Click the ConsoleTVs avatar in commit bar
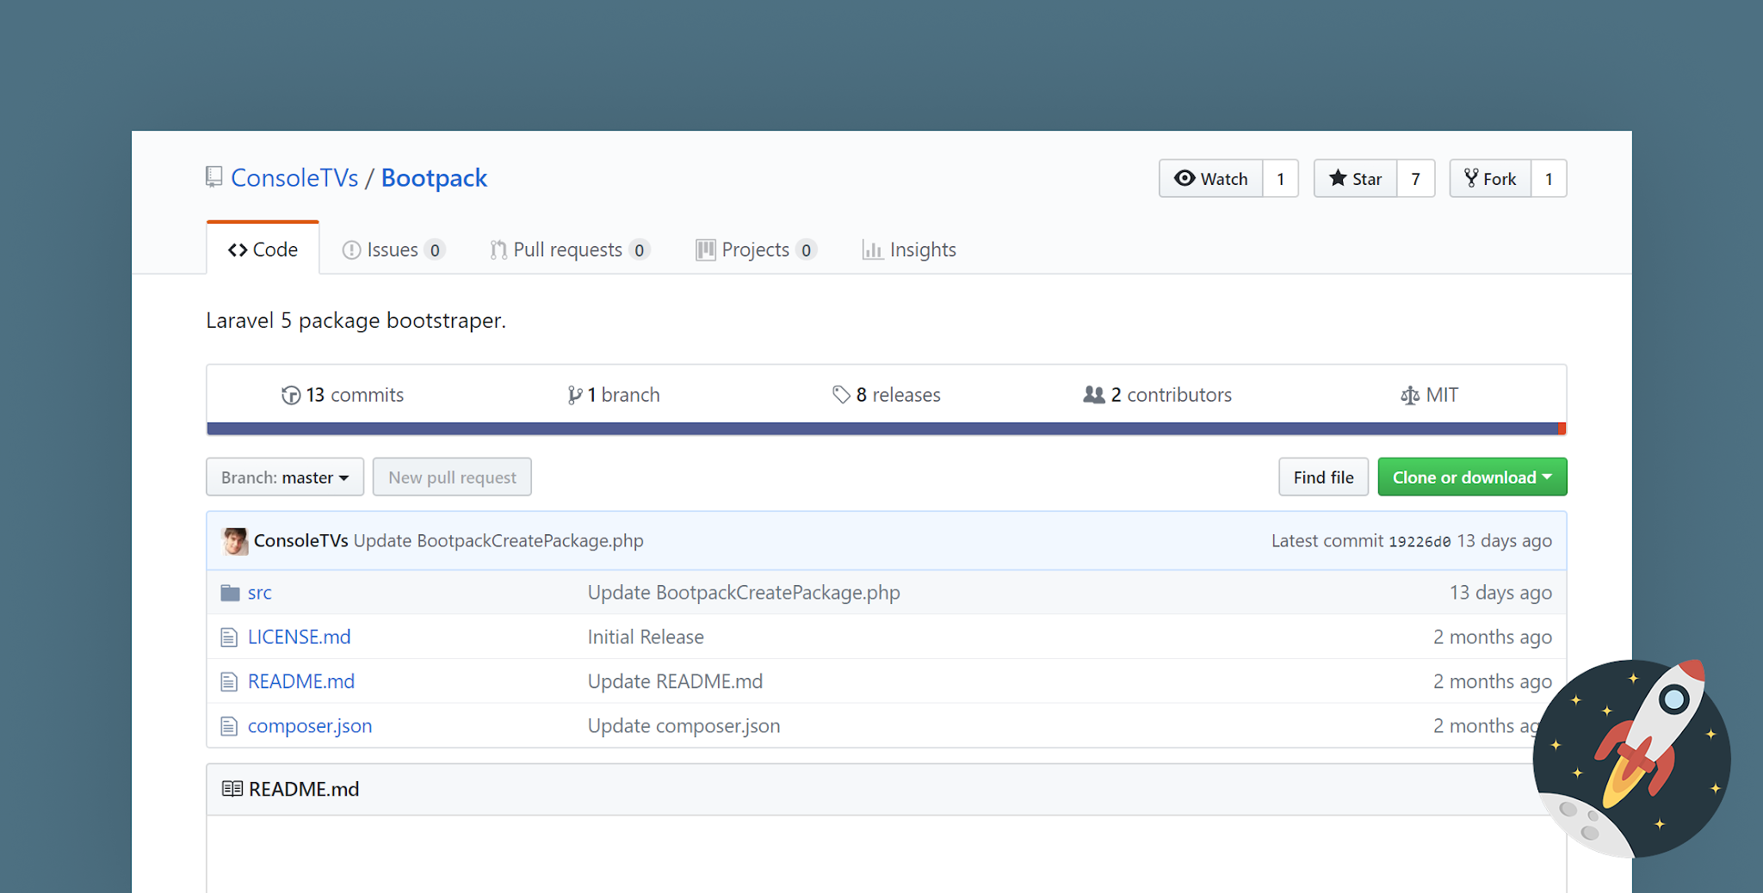1763x893 pixels. [234, 541]
